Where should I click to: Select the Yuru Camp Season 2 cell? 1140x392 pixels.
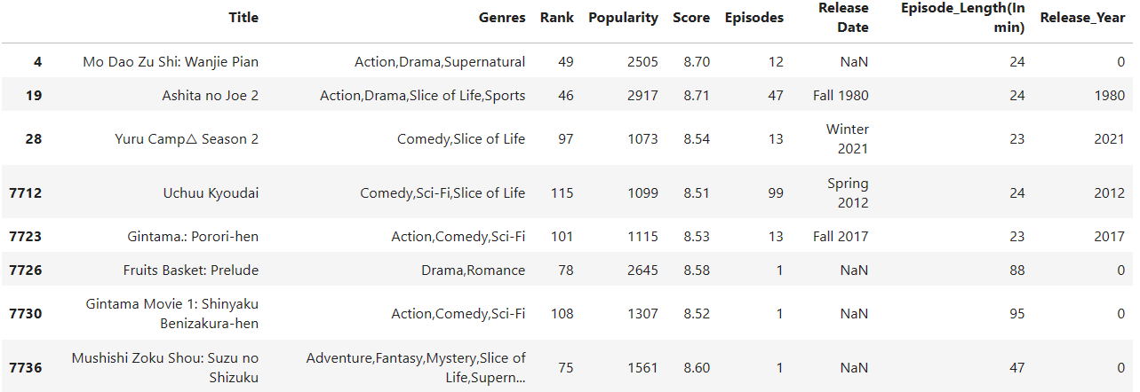click(187, 138)
